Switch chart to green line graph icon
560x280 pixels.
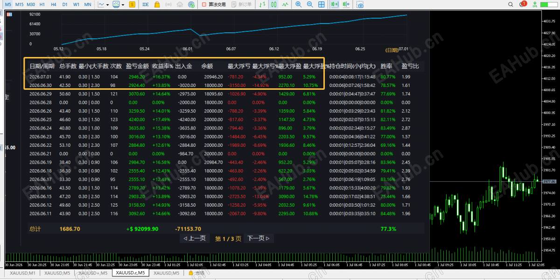click(285, 4)
